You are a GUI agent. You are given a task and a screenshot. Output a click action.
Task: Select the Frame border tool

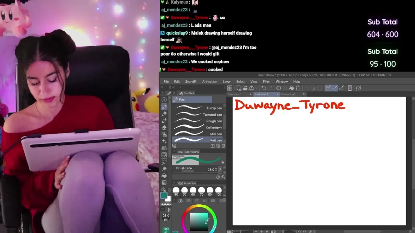coord(164,155)
